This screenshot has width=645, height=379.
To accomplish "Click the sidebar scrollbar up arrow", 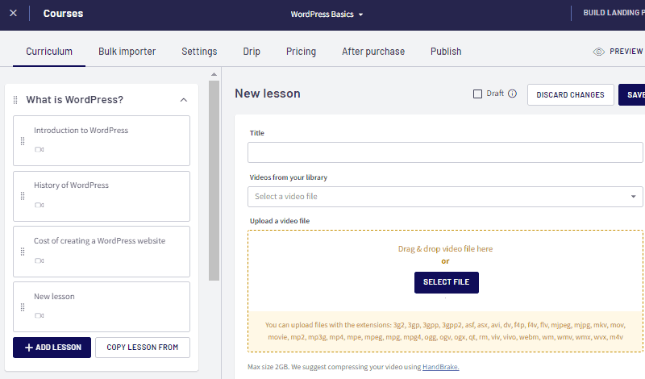I will click(214, 74).
